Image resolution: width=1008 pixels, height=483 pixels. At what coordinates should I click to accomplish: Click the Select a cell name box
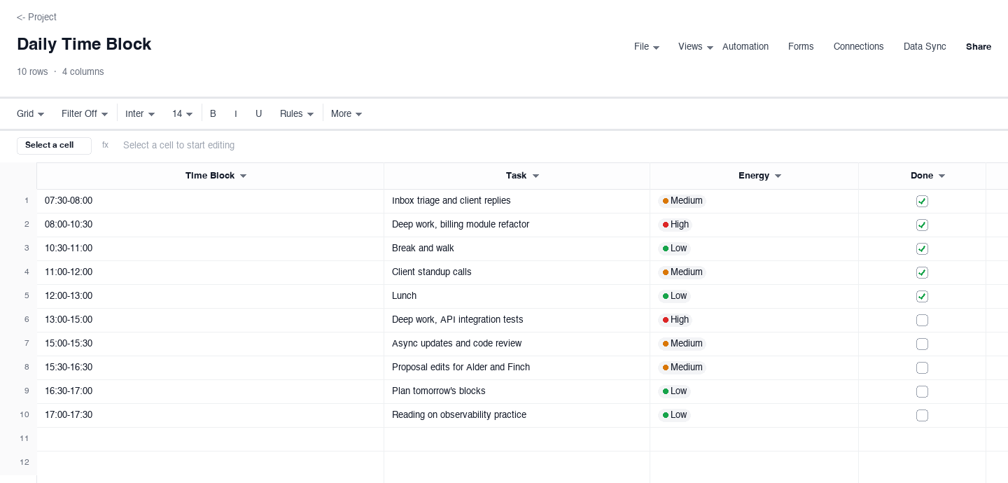[54, 146]
